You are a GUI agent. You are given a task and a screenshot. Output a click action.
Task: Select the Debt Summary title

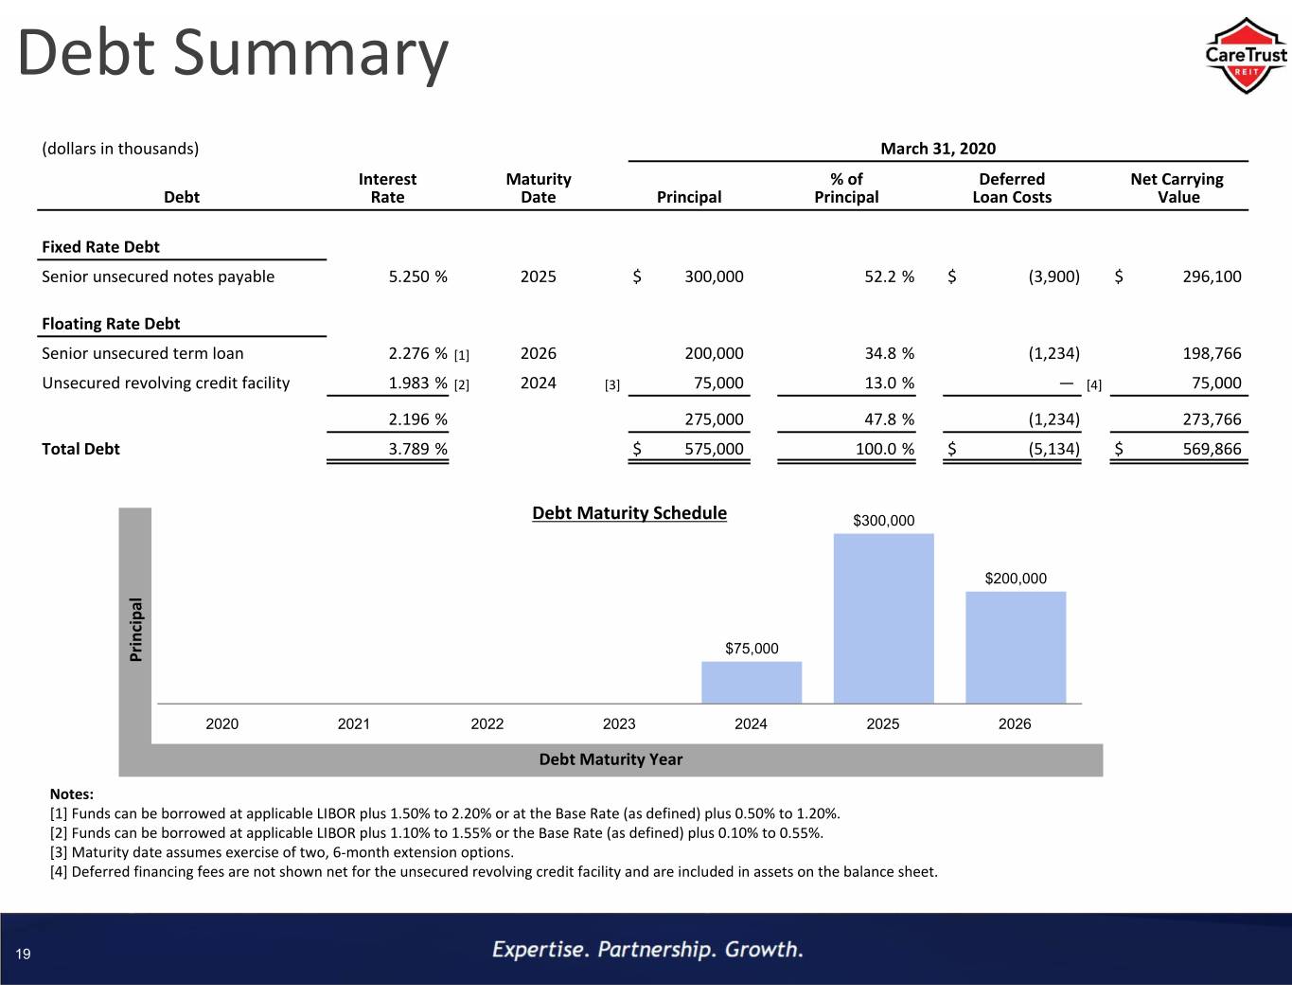click(x=233, y=53)
